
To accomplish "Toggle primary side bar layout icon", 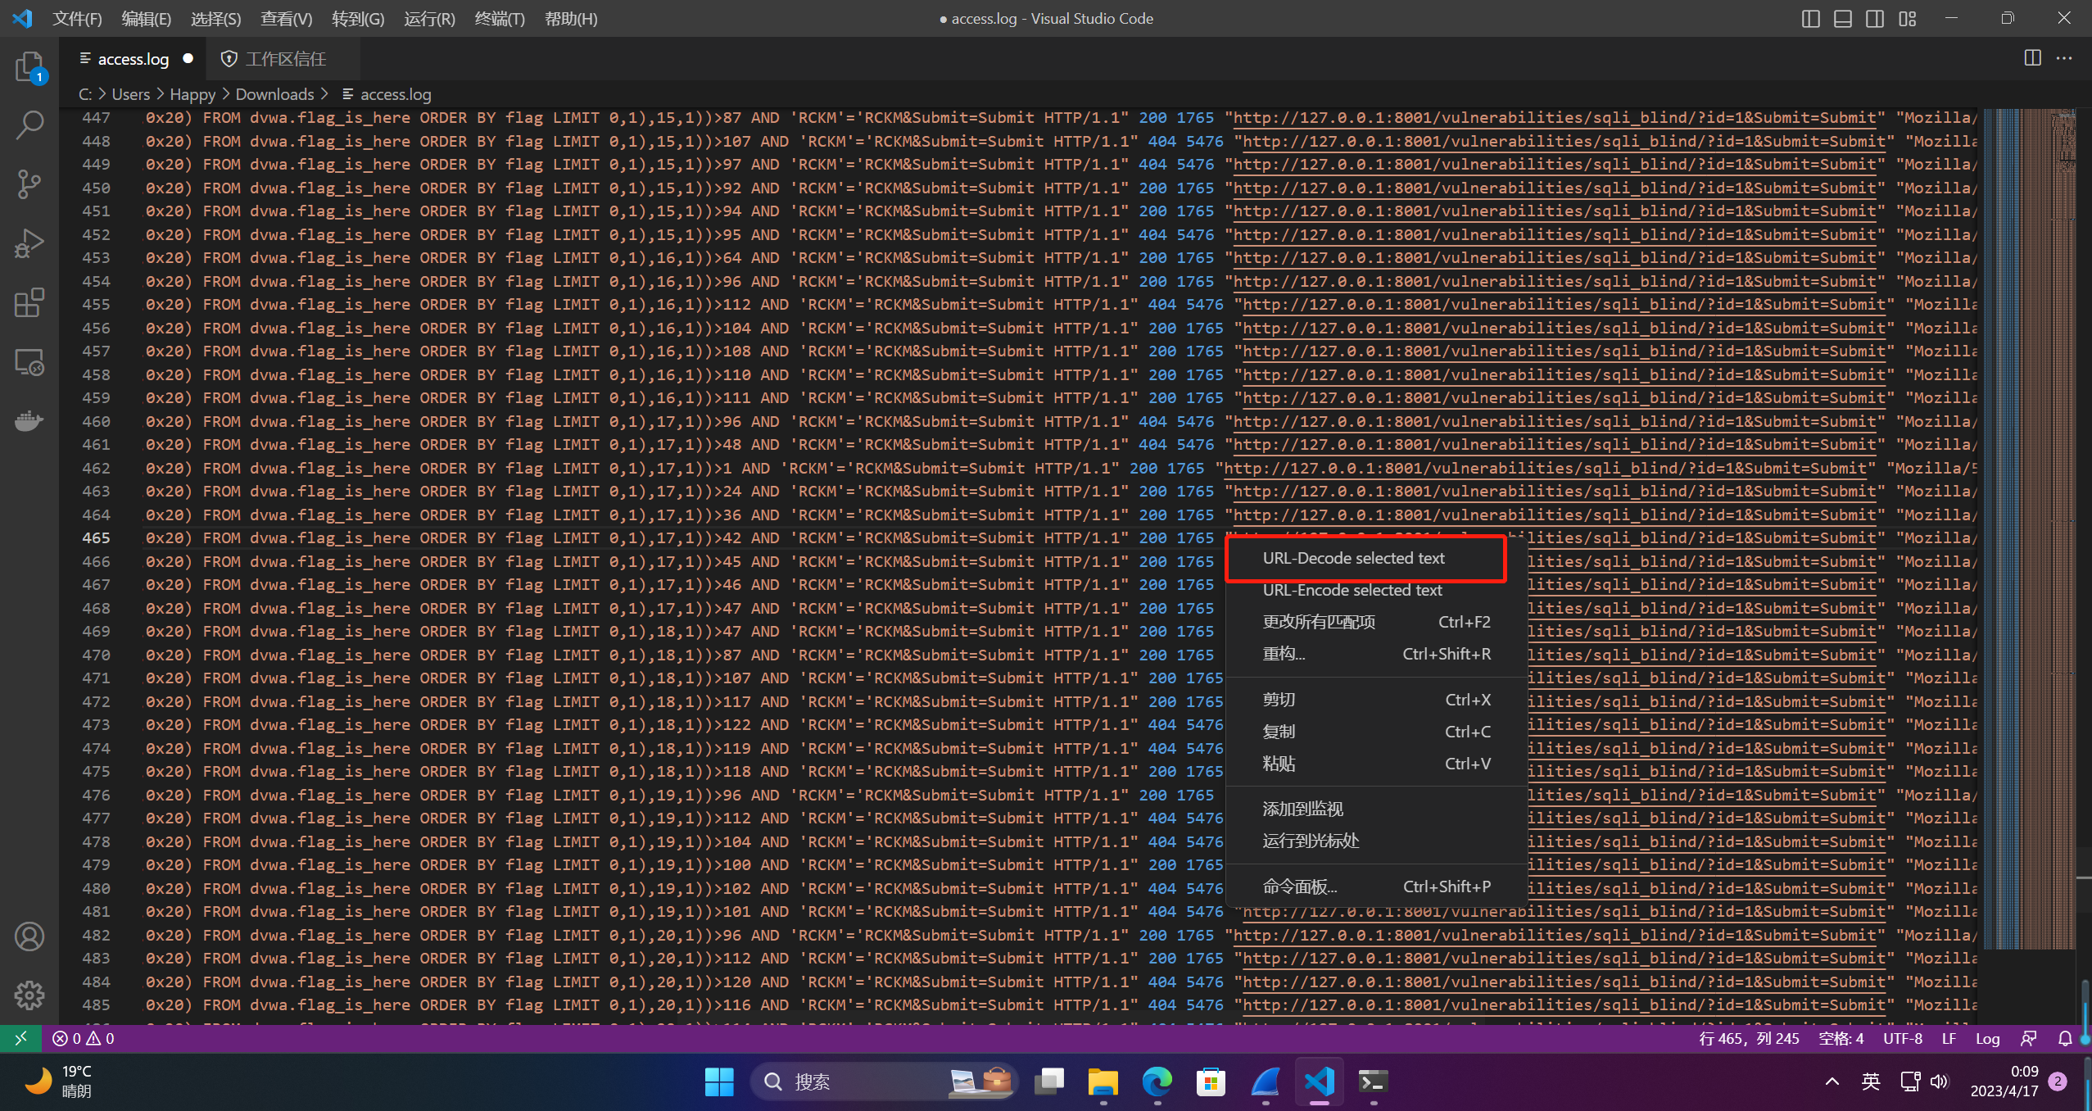I will click(x=1811, y=19).
